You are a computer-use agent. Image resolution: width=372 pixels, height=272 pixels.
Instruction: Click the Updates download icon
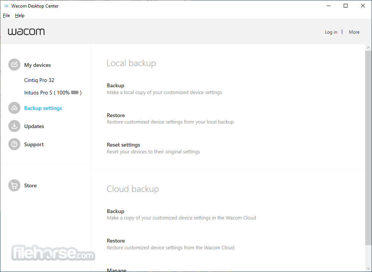pos(14,126)
